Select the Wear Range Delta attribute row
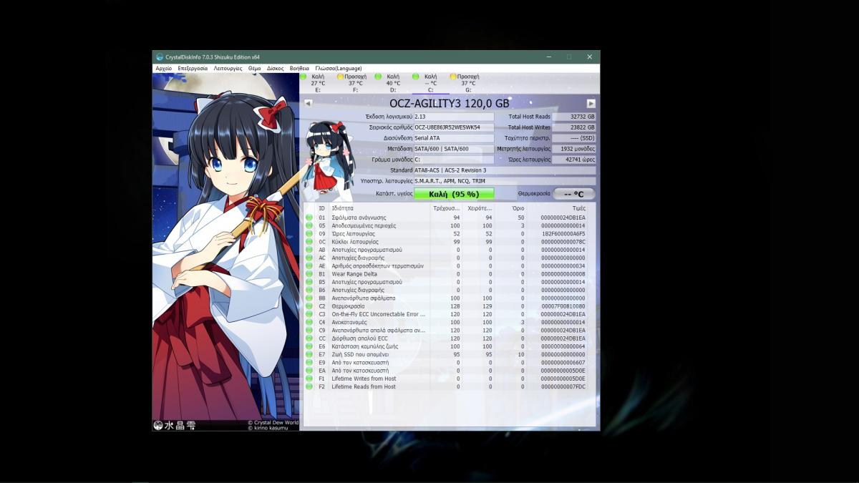The image size is (859, 483). point(449,274)
